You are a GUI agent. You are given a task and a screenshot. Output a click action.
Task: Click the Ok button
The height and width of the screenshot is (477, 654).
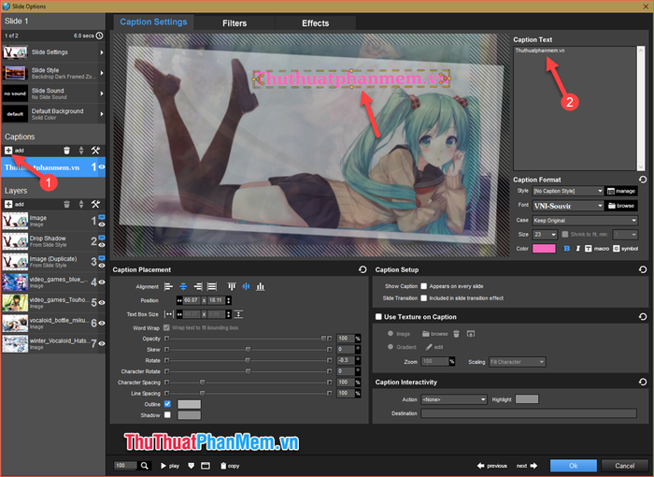pyautogui.click(x=573, y=465)
